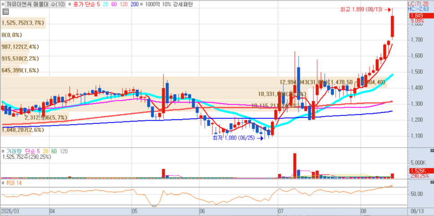The height and width of the screenshot is (216, 434).
Task: Click the 1,700 price axis label
Action: (x=416, y=40)
